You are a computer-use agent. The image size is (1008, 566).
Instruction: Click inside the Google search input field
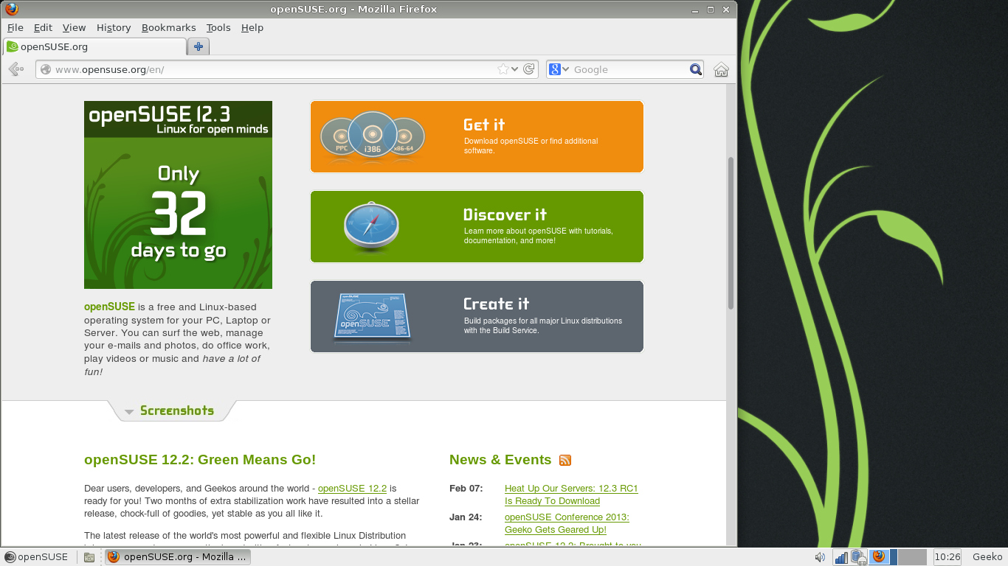pyautogui.click(x=624, y=69)
